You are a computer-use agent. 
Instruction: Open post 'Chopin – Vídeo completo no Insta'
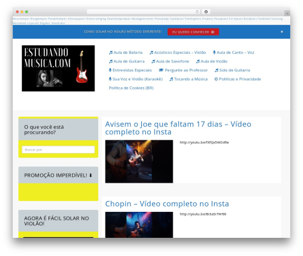click(x=167, y=204)
